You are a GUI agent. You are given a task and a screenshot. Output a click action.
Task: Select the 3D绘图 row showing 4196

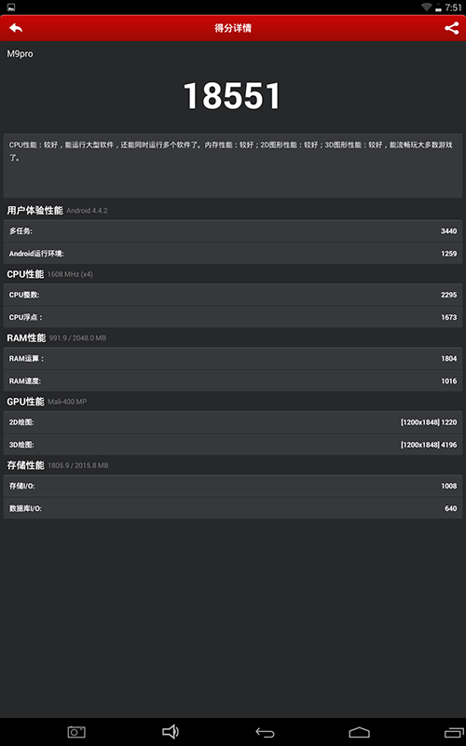point(233,445)
